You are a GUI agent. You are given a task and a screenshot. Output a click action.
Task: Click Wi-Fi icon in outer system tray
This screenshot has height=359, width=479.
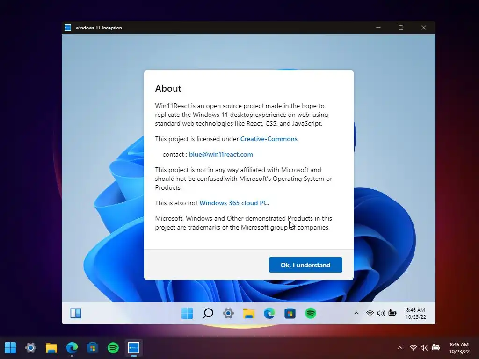[x=414, y=347]
